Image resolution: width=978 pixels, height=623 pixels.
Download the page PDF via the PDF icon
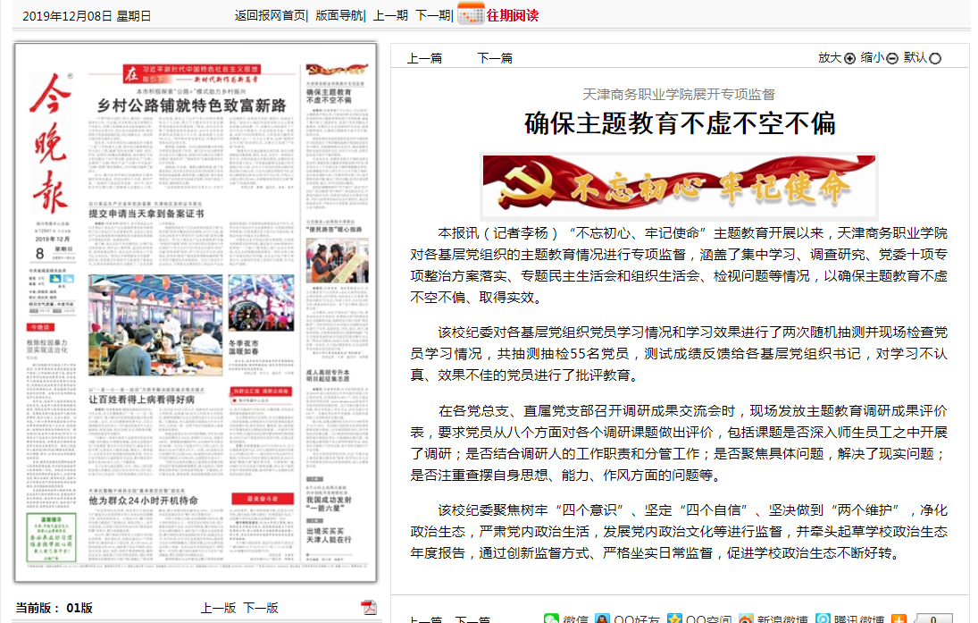[x=368, y=608]
